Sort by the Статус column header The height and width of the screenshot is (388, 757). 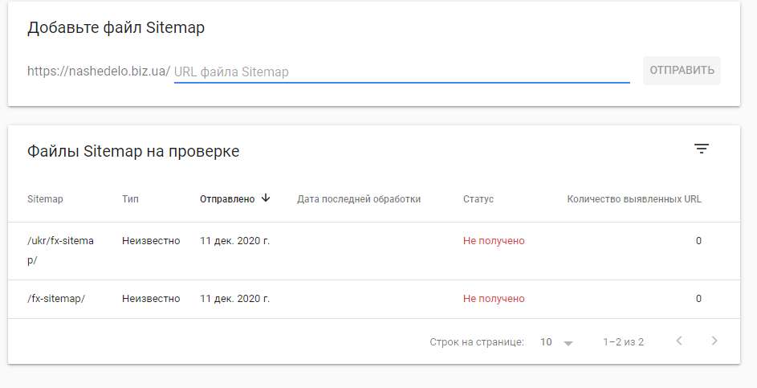pyautogui.click(x=478, y=199)
